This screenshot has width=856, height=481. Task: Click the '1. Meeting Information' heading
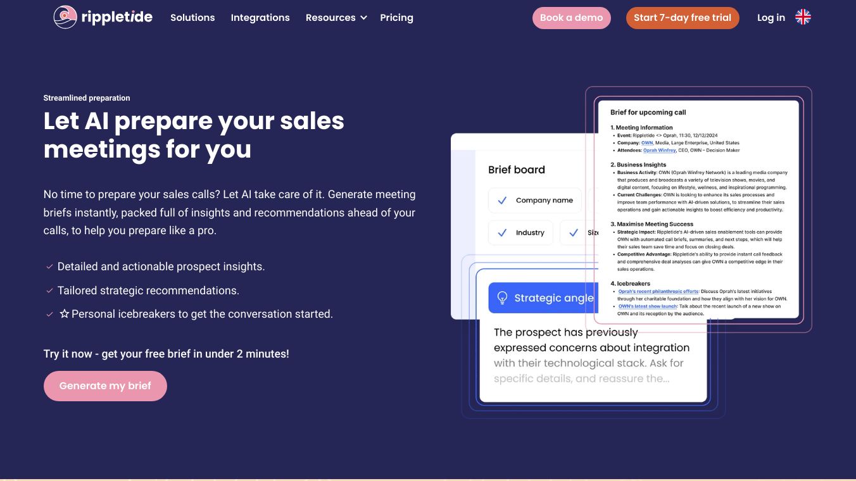pos(641,128)
